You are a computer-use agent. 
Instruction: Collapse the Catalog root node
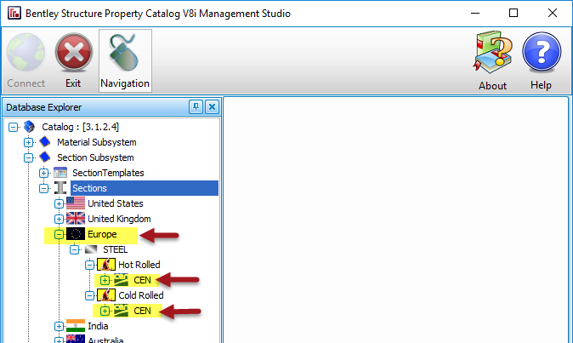click(13, 128)
